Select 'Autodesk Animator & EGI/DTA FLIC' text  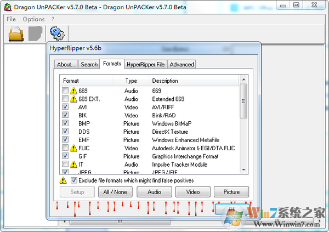coord(193,148)
